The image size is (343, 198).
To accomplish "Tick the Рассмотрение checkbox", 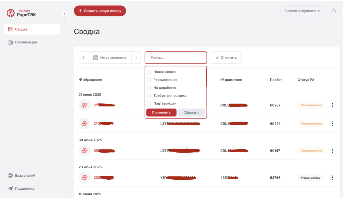I will [149, 80].
